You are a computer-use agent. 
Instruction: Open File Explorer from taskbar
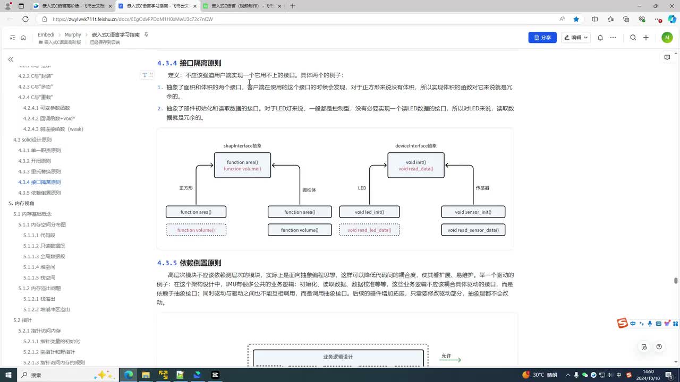(x=146, y=375)
